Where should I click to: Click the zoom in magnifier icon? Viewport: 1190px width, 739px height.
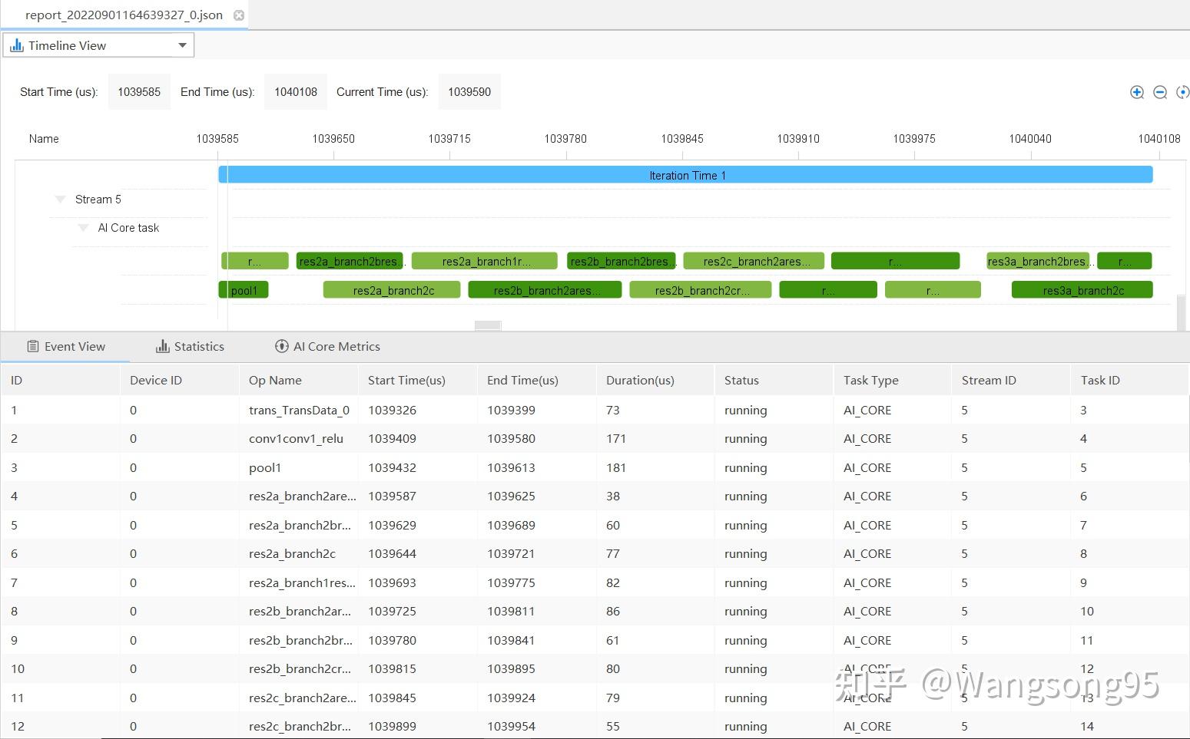pyautogui.click(x=1137, y=92)
